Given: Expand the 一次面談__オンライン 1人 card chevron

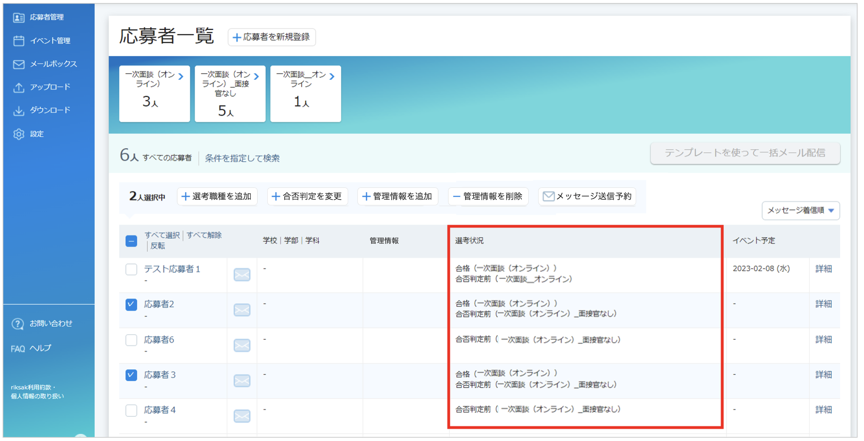Looking at the screenshot, I should click(x=332, y=76).
